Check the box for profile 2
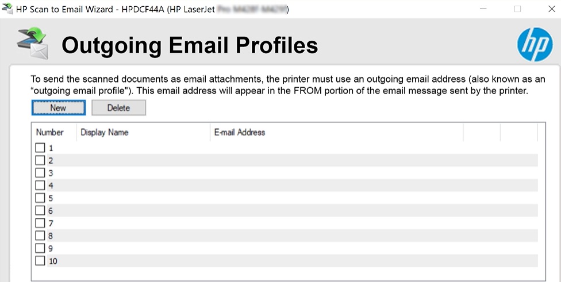 pos(40,160)
